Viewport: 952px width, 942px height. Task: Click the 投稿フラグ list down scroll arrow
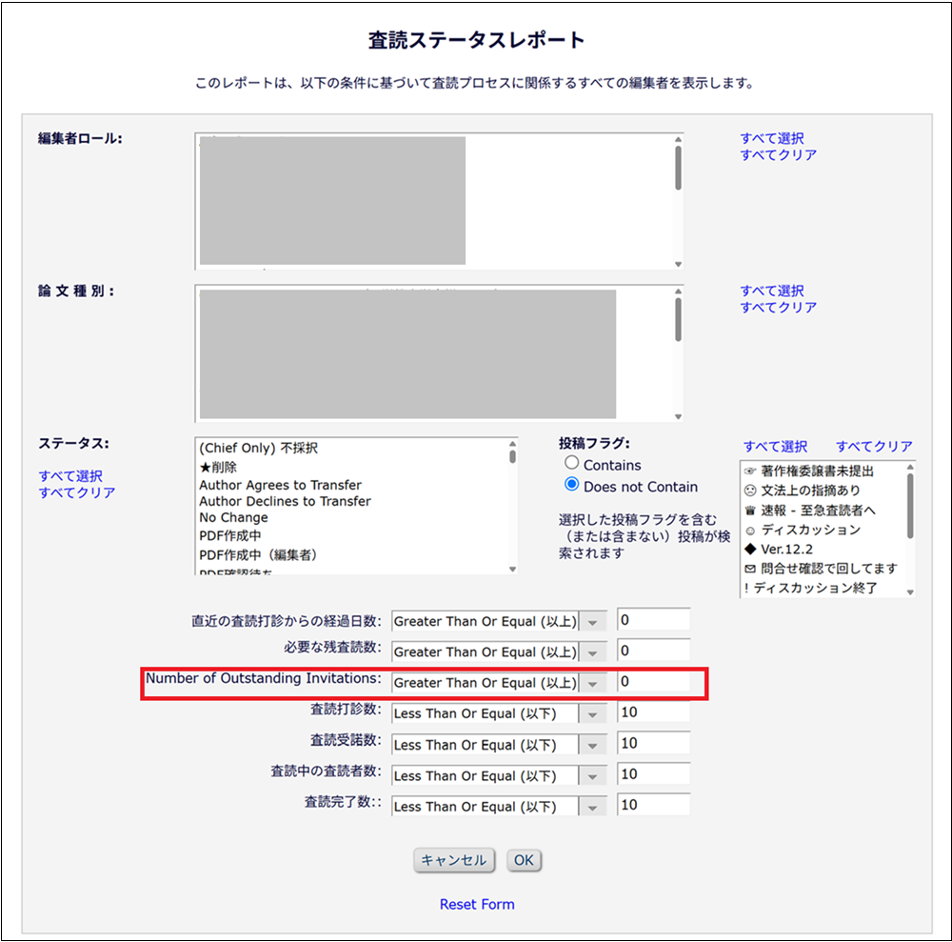point(910,592)
